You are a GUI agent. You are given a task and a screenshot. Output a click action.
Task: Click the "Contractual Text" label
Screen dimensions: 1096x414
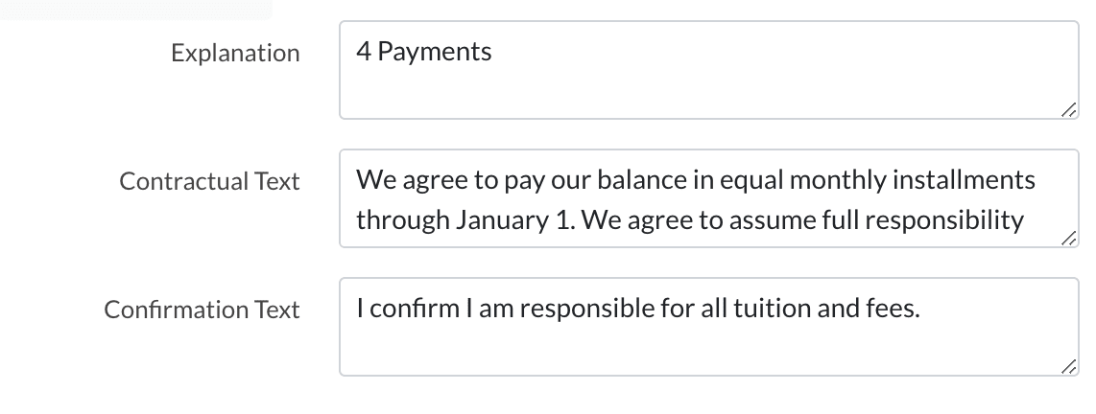coord(209,181)
